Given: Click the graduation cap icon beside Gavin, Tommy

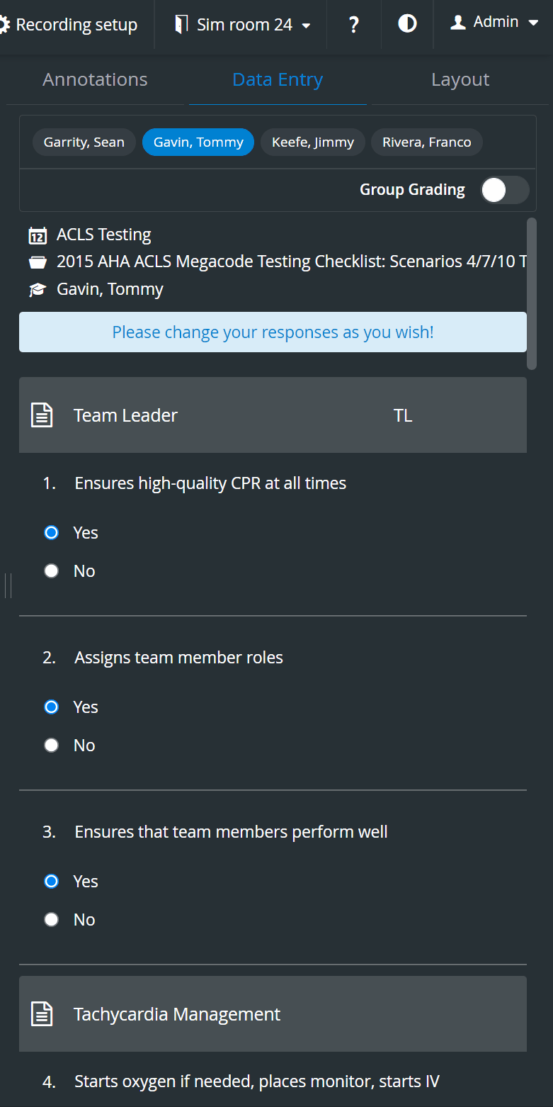Looking at the screenshot, I should point(38,290).
